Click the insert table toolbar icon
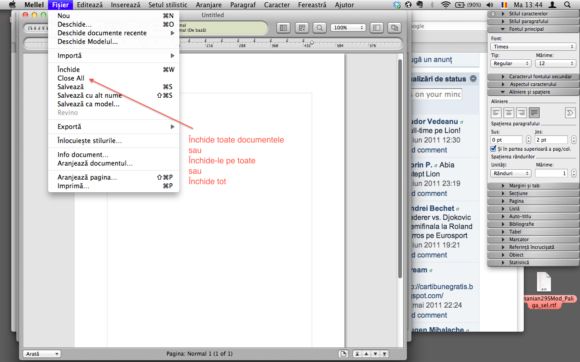The width and height of the screenshot is (580, 362). point(302,28)
